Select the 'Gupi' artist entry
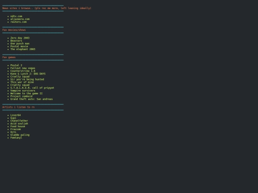This screenshot has width=258, height=193. coord(13,118)
